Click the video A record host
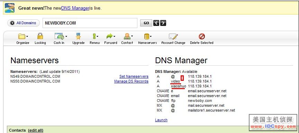This screenshot has height=133, width=299. click(175, 81)
